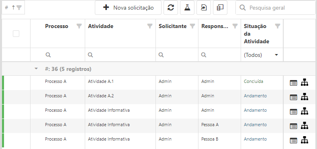Focus the Pesquisa geral search field
The width and height of the screenshot is (317, 149).
[x=276, y=8]
